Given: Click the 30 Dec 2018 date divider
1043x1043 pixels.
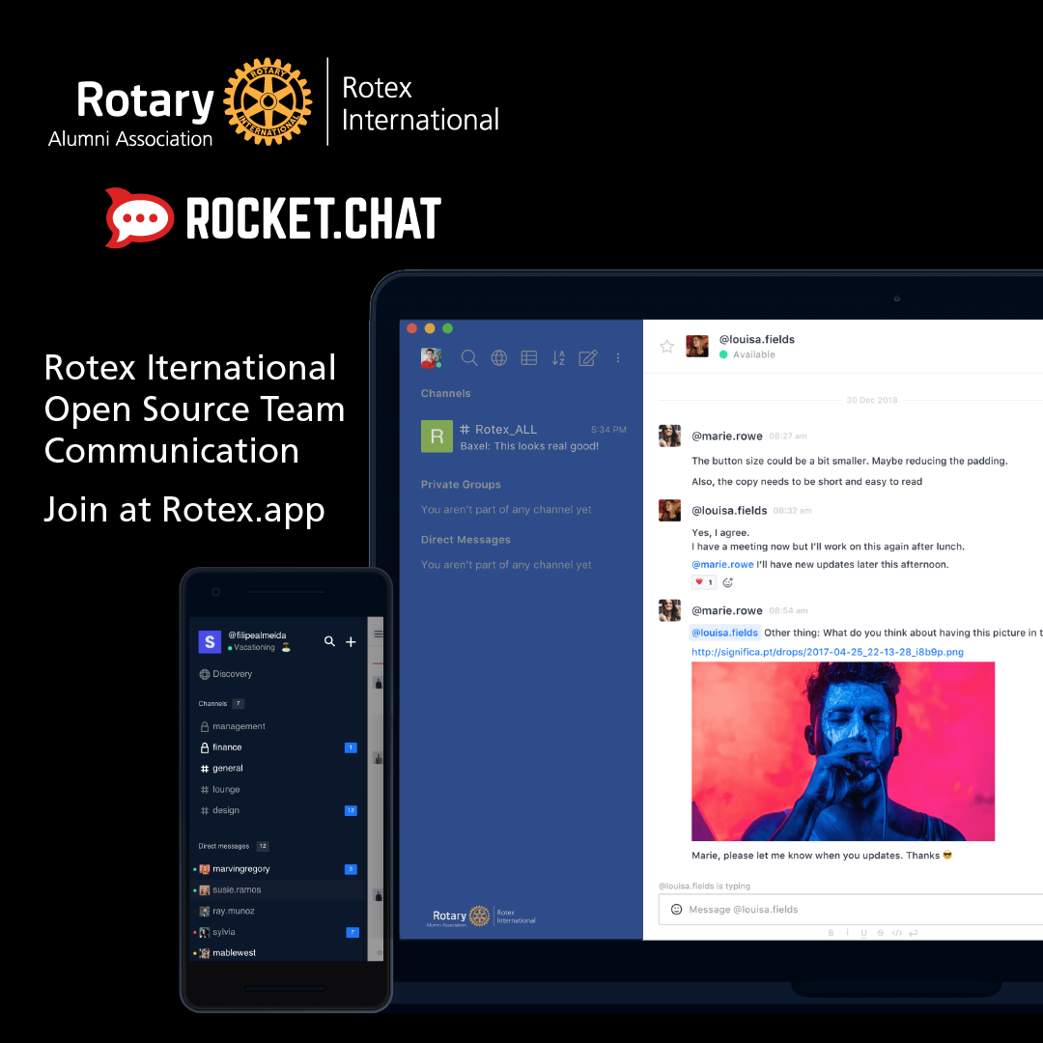Looking at the screenshot, I should 871,400.
